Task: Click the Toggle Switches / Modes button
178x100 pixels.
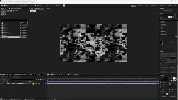Action: pyautogui.click(x=29, y=99)
